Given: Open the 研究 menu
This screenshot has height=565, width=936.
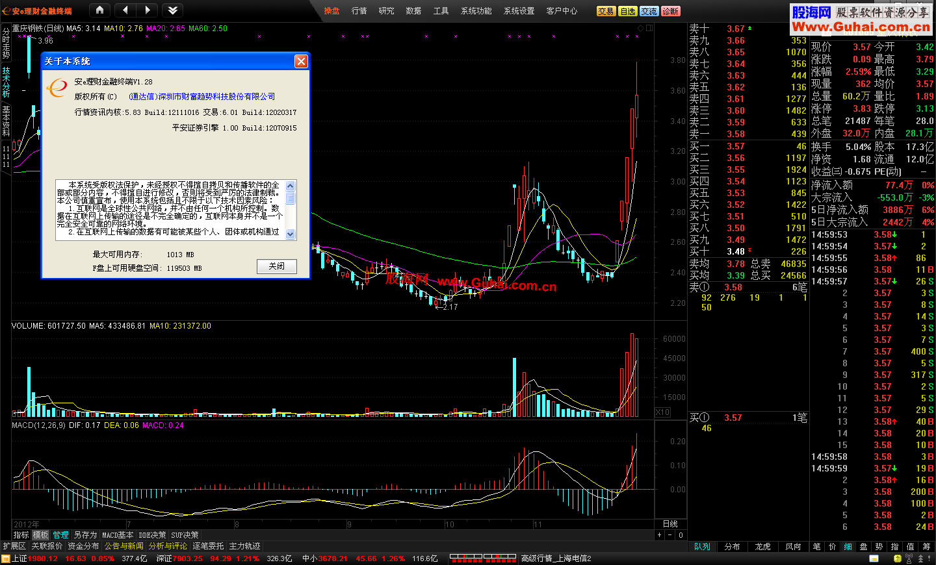Looking at the screenshot, I should [386, 11].
